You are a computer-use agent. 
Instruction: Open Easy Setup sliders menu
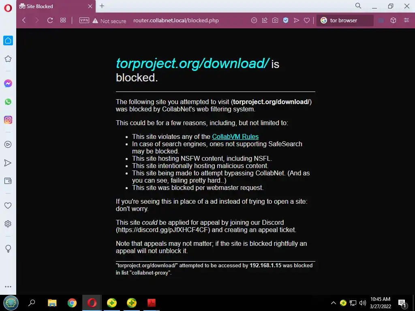tap(406, 20)
